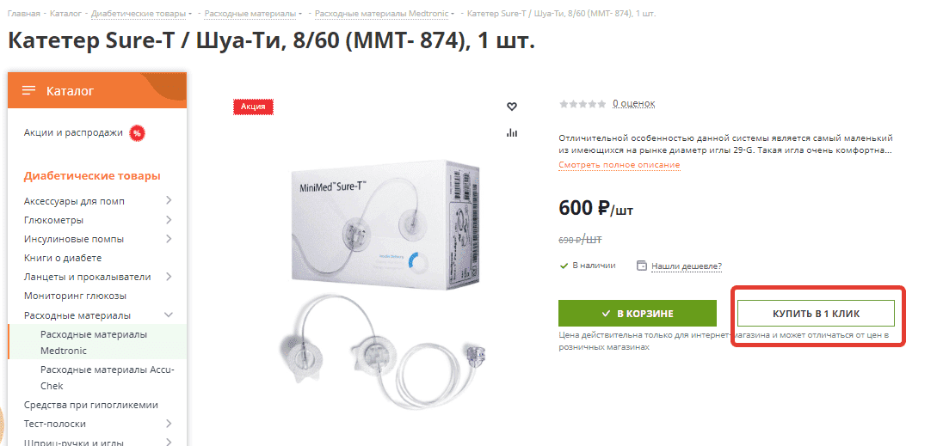Image resolution: width=937 pixels, height=446 pixels.
Task: Click the green В корзине button
Action: click(x=638, y=314)
